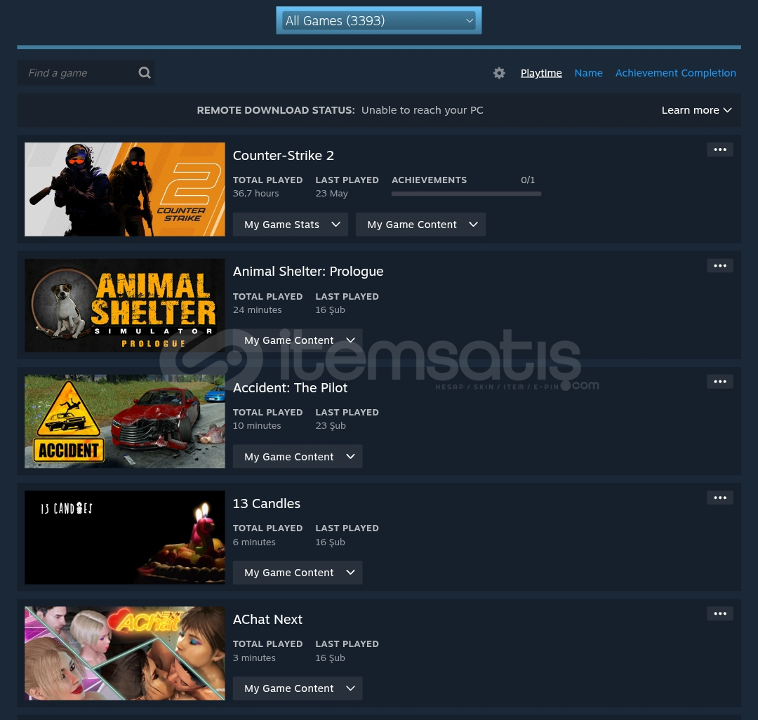Click the 24 minutes playtime text

click(x=257, y=309)
